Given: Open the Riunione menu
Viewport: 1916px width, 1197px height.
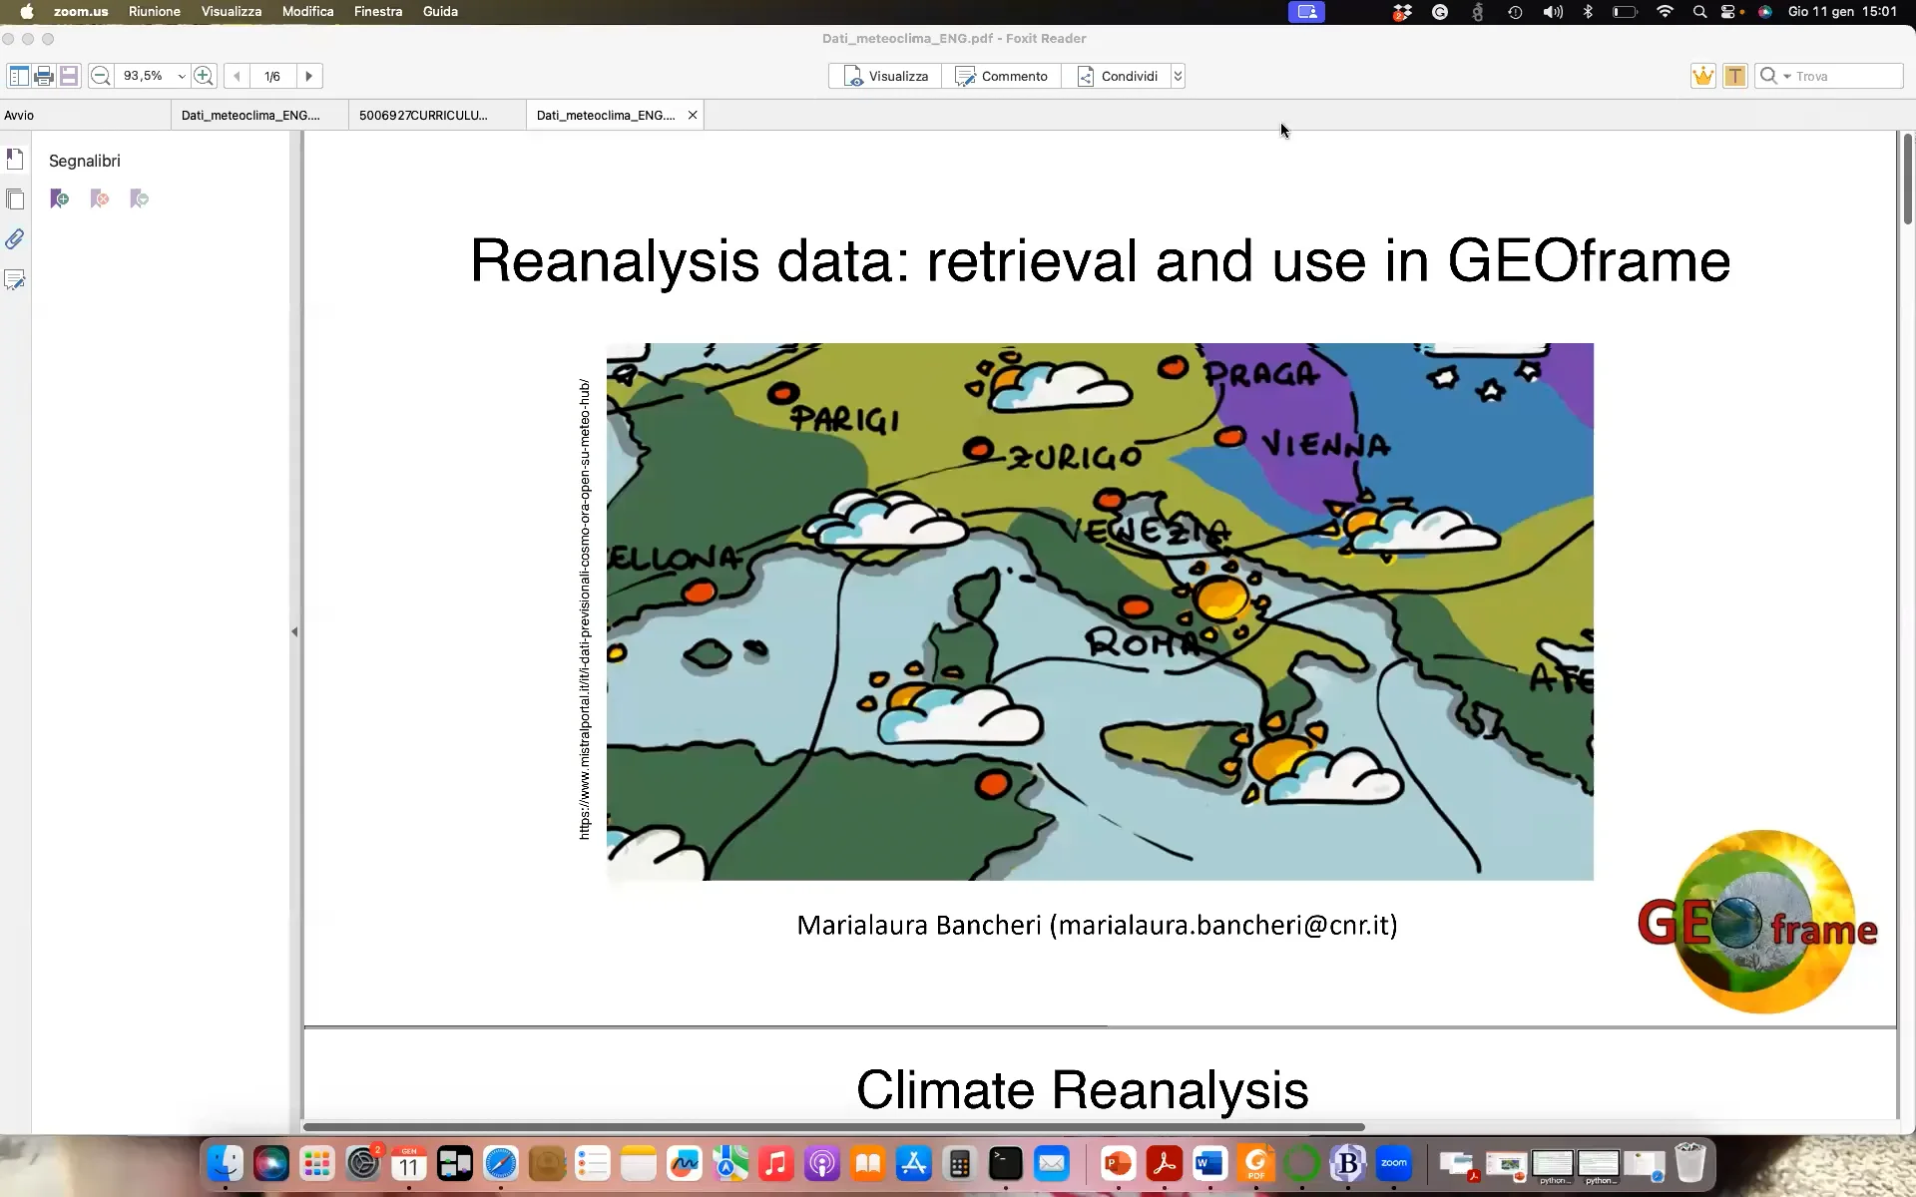Looking at the screenshot, I should point(155,12).
